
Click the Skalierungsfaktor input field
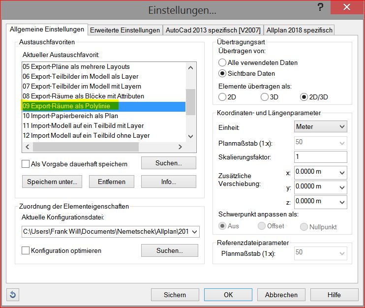click(x=320, y=157)
